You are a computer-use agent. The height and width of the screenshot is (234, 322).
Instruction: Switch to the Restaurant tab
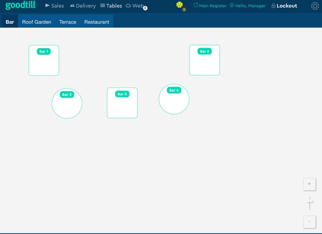pyautogui.click(x=97, y=22)
